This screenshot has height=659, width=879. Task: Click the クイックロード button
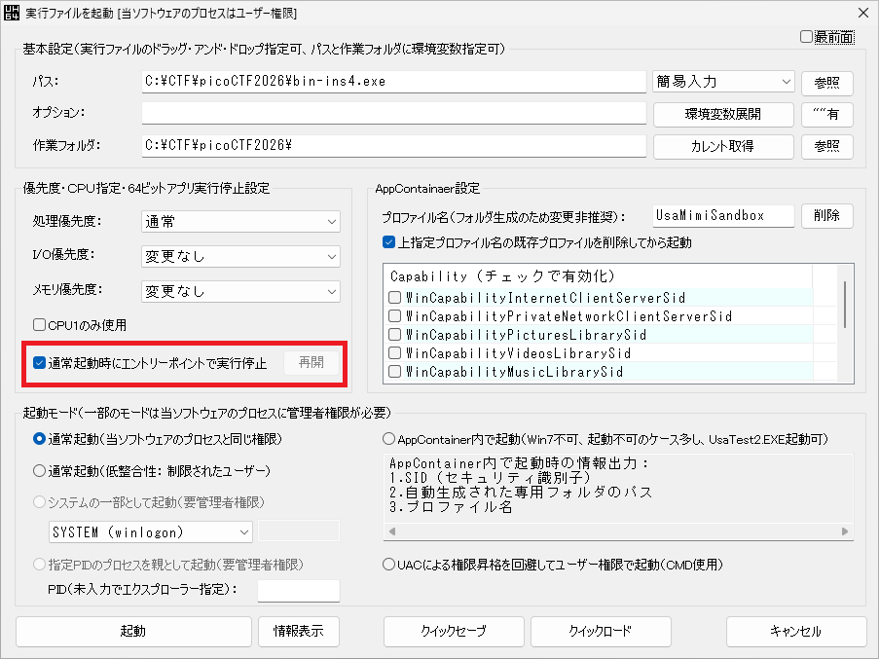(x=601, y=631)
